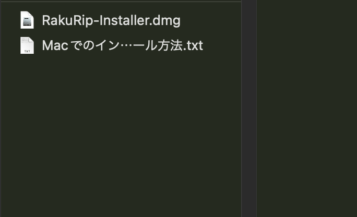Screen dimensions: 357x217
Task: Select the Mac でのイン…ール方法.txt file name
Action: tap(122, 45)
